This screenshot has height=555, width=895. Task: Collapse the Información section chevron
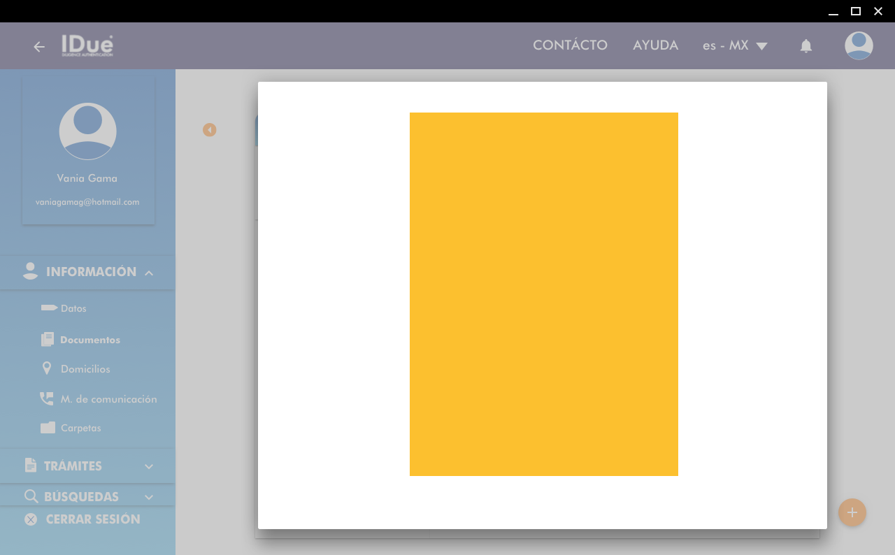pyautogui.click(x=149, y=273)
